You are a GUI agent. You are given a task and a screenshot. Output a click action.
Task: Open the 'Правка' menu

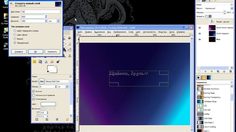coord(88,32)
